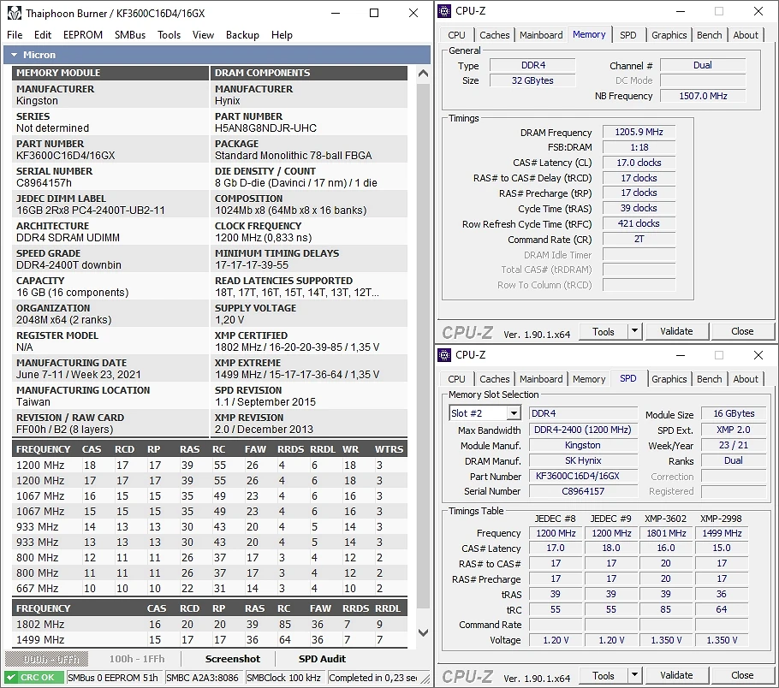Click the Thaiphoon Burner vertical scrollbar down arrow
Screen dimensions: 779x688
[423, 632]
